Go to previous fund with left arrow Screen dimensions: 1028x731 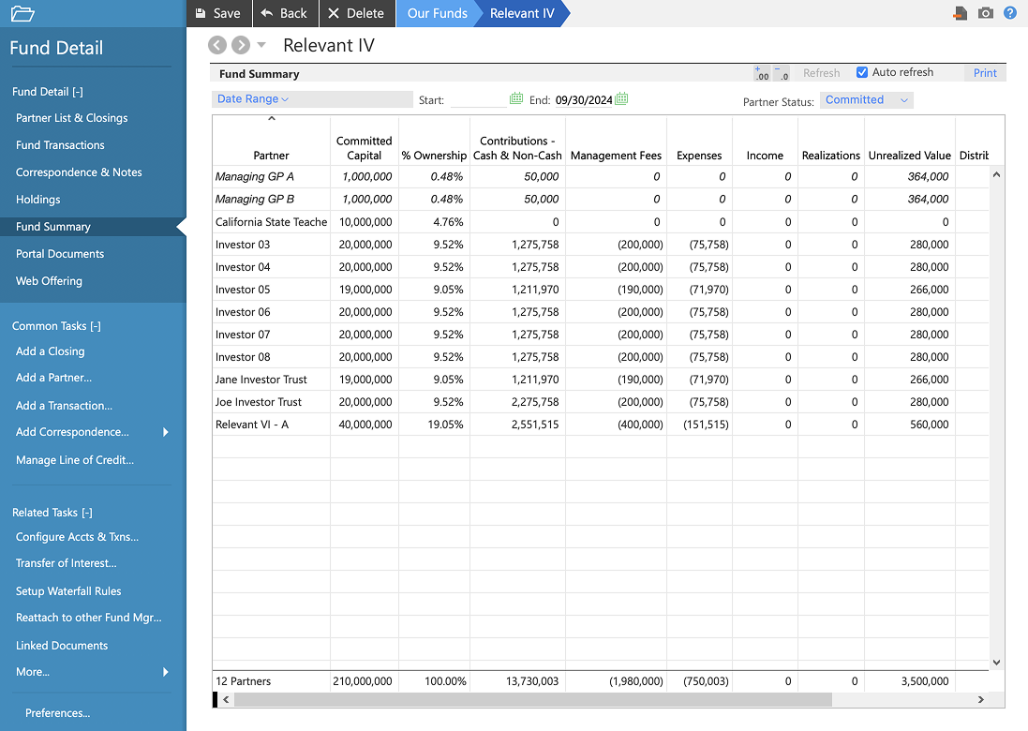(217, 45)
